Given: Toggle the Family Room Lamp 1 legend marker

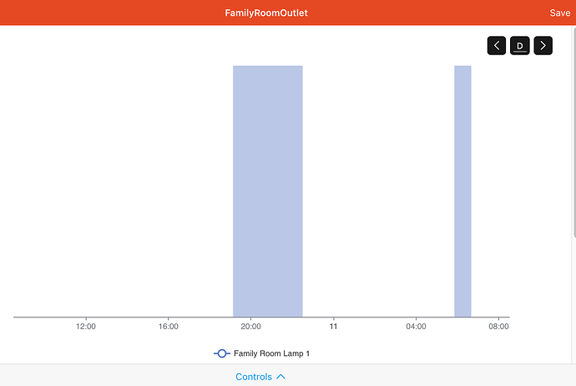Looking at the screenshot, I should click(x=222, y=353).
